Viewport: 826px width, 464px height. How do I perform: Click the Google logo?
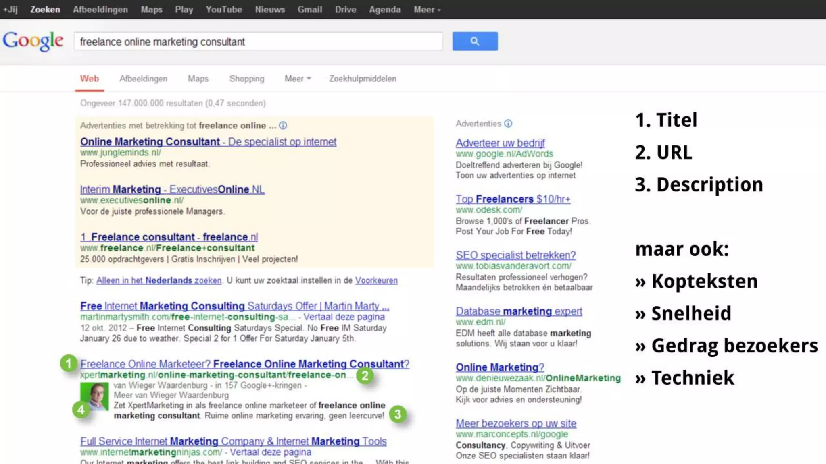click(33, 41)
